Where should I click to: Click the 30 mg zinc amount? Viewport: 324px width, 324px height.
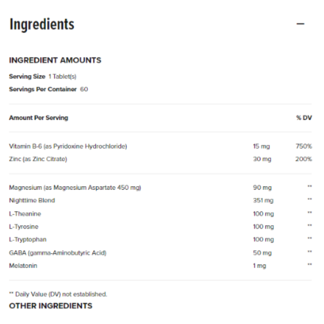pos(262,159)
